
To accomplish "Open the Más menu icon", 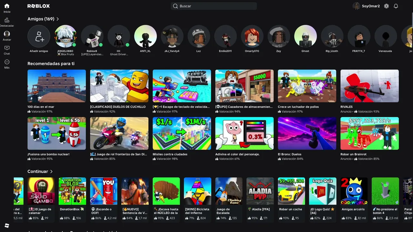I will pos(7,62).
